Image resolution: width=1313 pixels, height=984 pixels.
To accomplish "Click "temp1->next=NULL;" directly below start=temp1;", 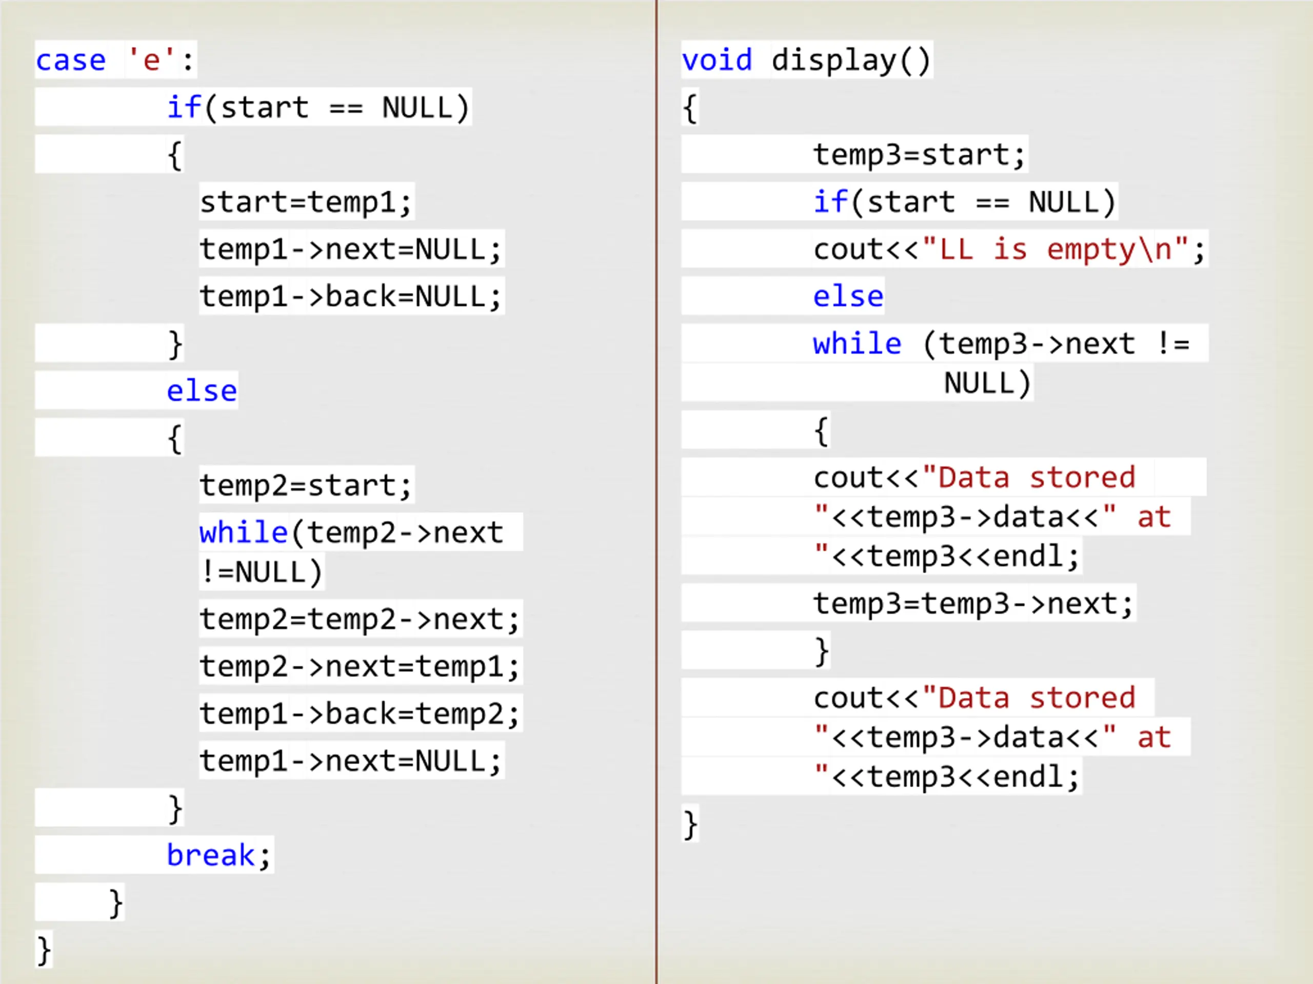I will coord(351,249).
